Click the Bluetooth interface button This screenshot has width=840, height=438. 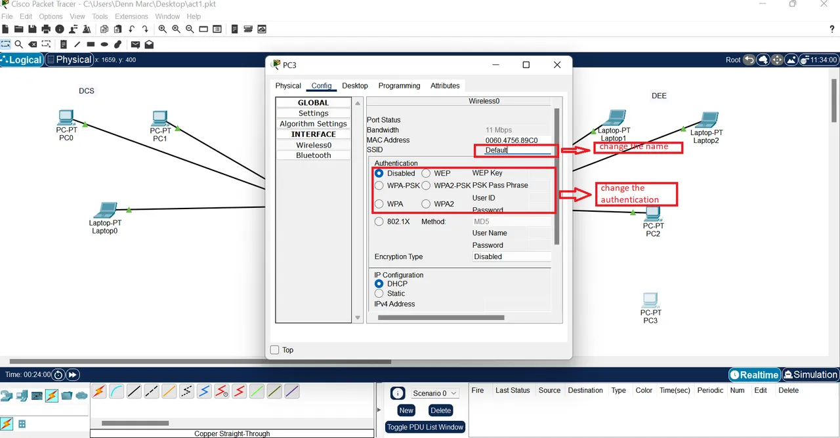click(x=314, y=155)
